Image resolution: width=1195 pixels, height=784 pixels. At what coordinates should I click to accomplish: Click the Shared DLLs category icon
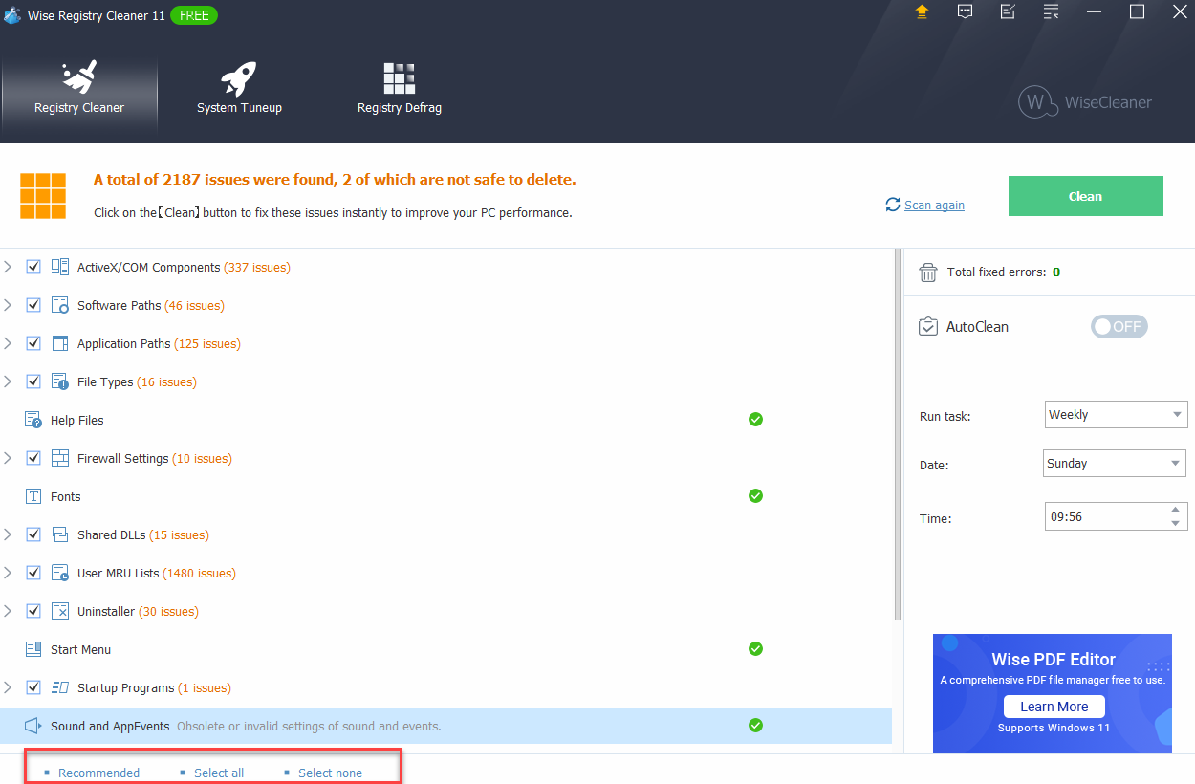pos(60,534)
